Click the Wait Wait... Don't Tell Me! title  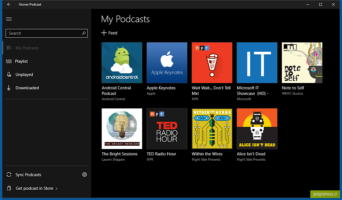tap(211, 91)
